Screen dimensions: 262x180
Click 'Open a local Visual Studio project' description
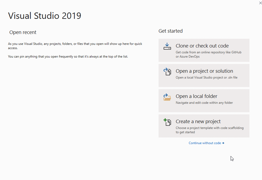click(x=206, y=78)
